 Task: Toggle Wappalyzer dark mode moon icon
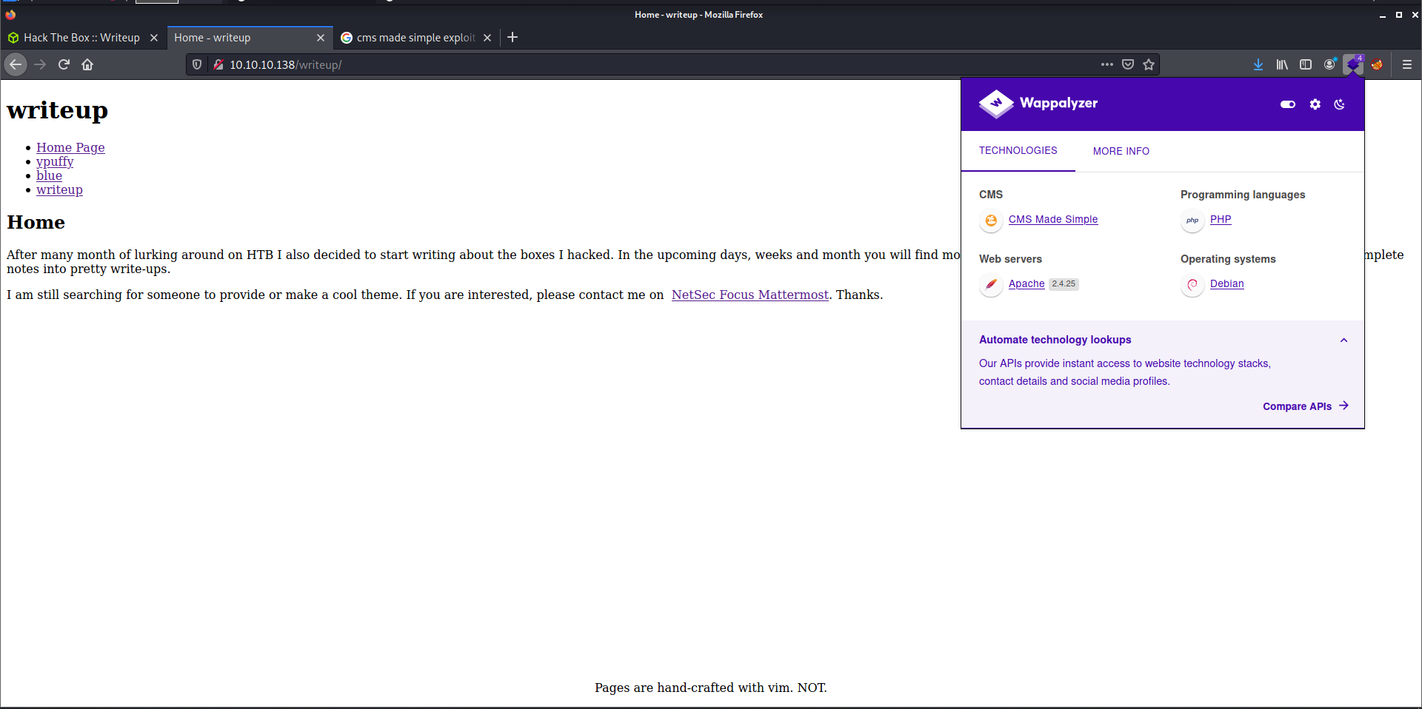point(1340,104)
